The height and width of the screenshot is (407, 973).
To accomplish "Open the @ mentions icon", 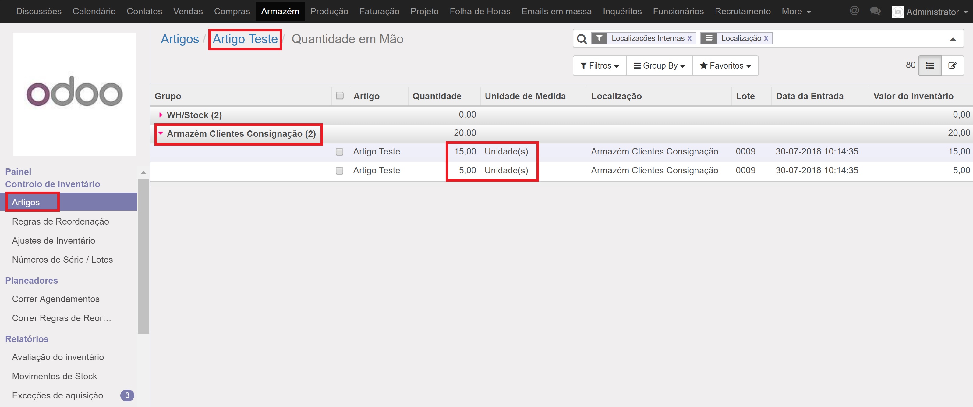I will point(854,11).
